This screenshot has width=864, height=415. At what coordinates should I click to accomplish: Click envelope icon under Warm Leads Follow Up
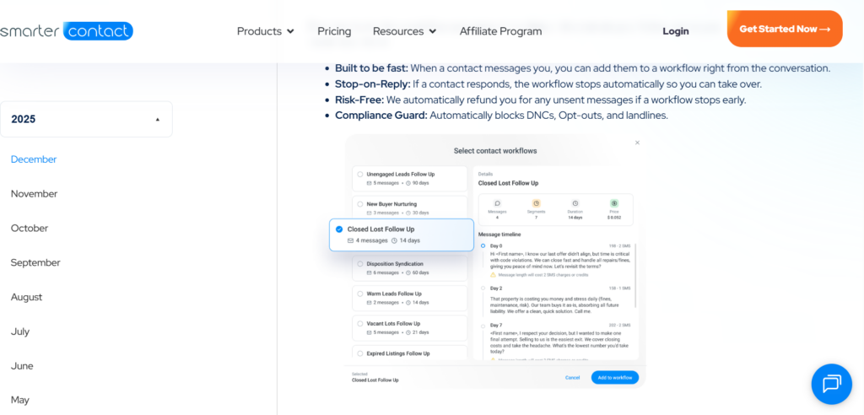coord(370,303)
